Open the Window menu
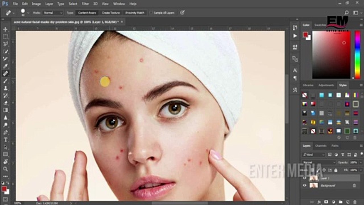The width and height of the screenshot is (364, 205). (119, 4)
